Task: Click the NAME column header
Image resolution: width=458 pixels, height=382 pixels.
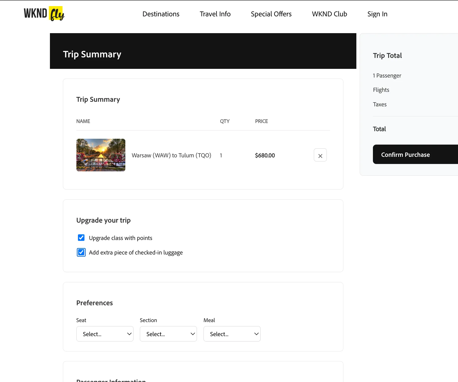Action: [x=83, y=121]
